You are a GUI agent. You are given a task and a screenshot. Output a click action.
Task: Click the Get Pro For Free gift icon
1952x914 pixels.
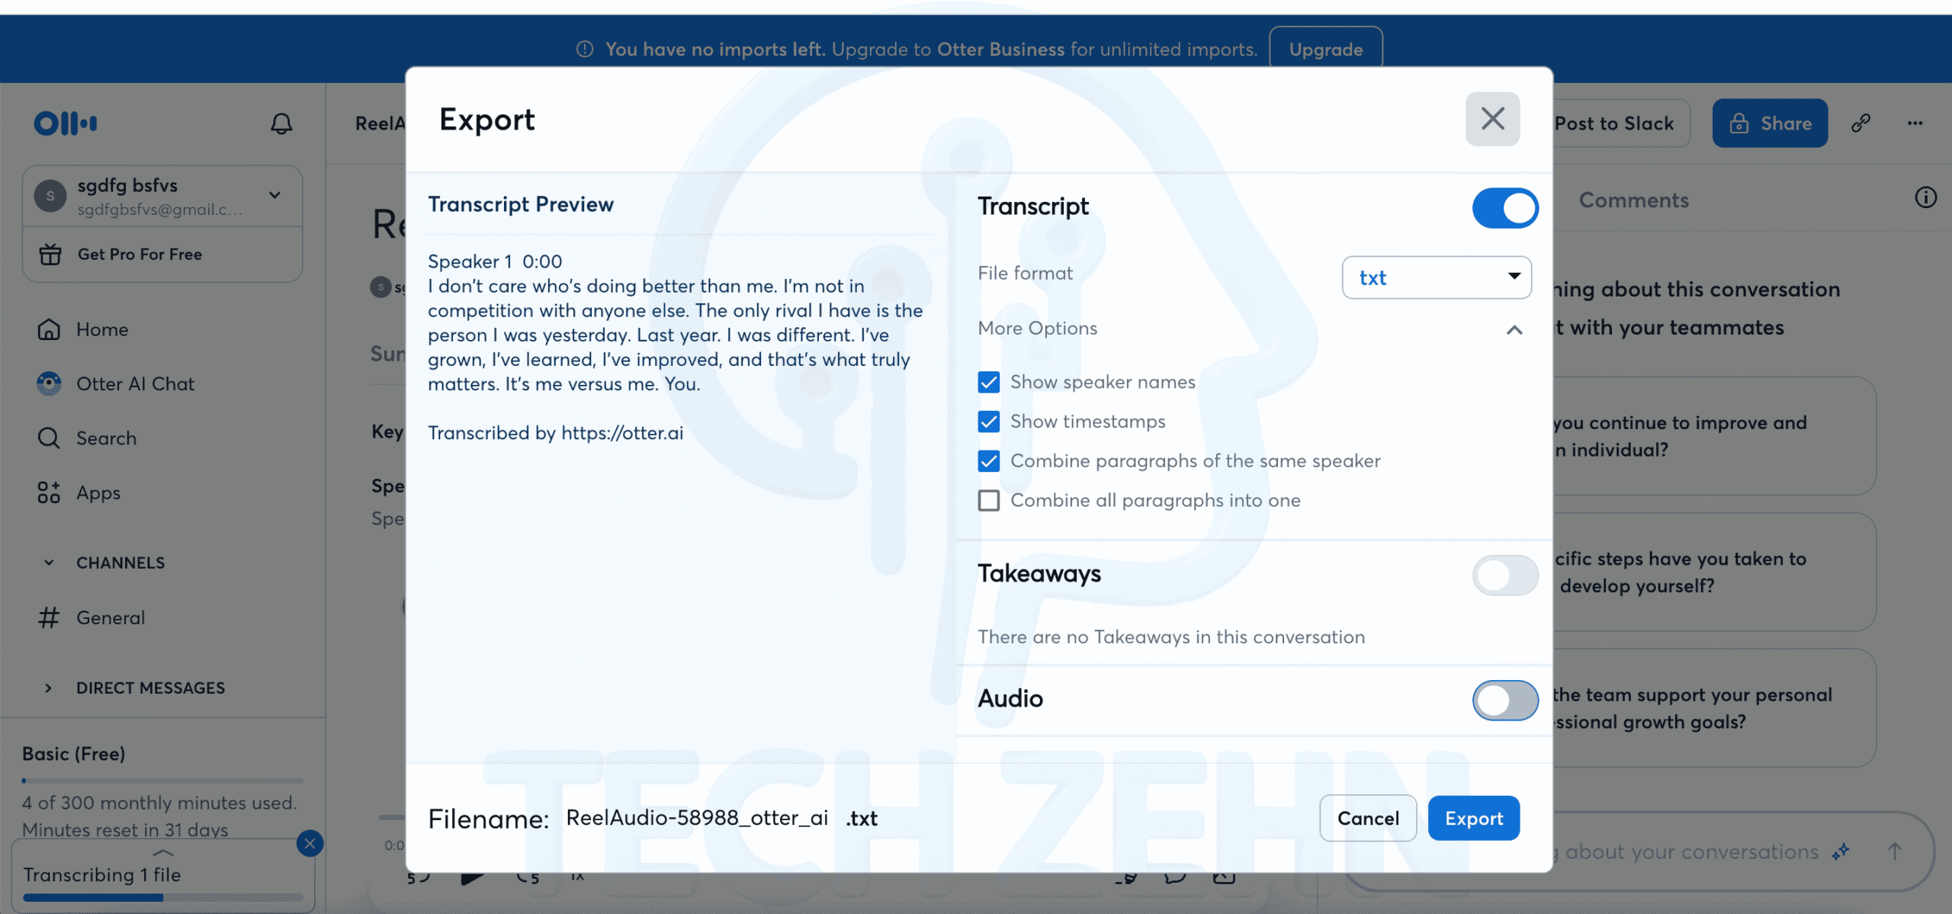(50, 255)
